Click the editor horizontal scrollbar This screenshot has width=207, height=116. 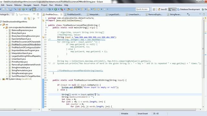[123, 110]
